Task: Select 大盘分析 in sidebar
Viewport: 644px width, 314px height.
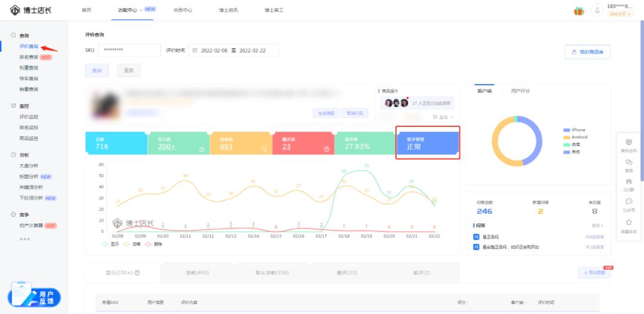Action: coord(29,166)
